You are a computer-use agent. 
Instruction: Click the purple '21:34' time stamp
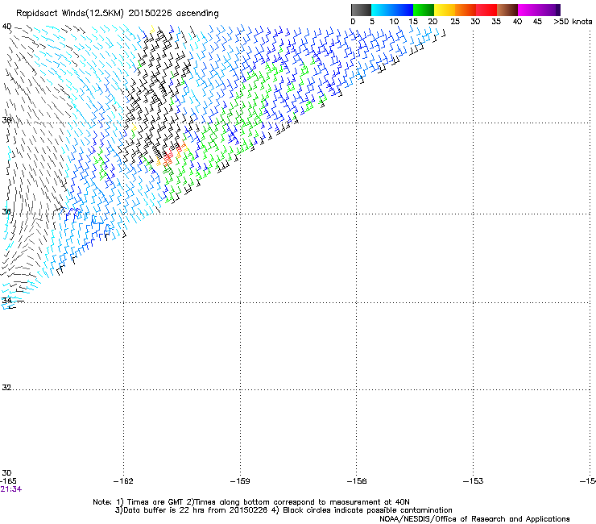tap(11, 489)
